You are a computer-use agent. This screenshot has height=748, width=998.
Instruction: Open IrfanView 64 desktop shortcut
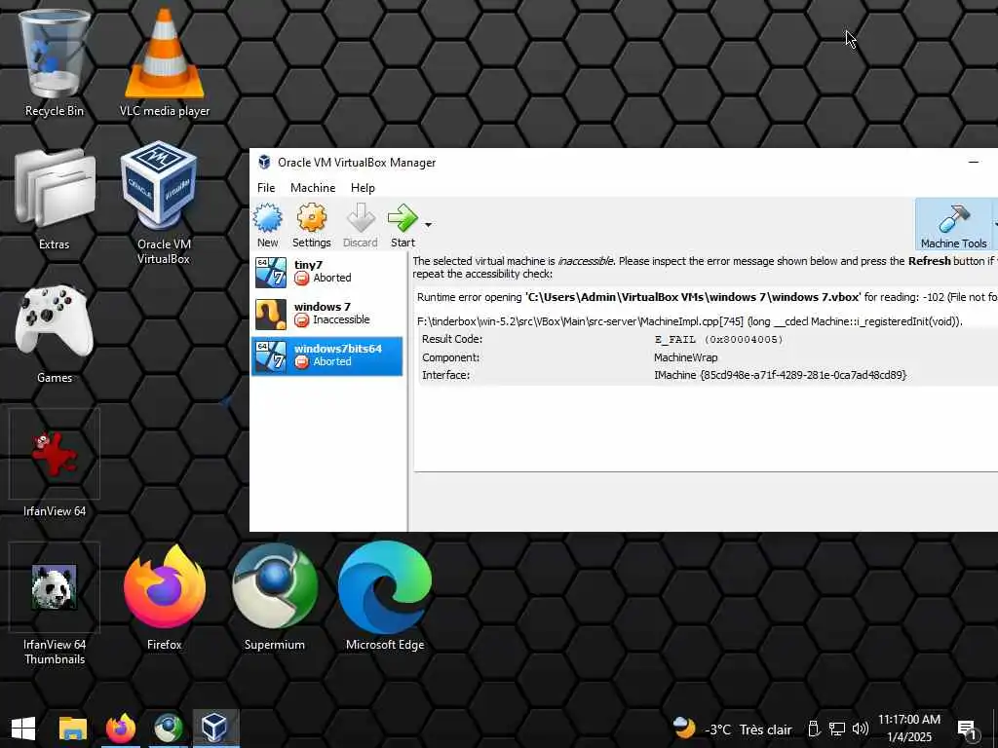pyautogui.click(x=55, y=463)
